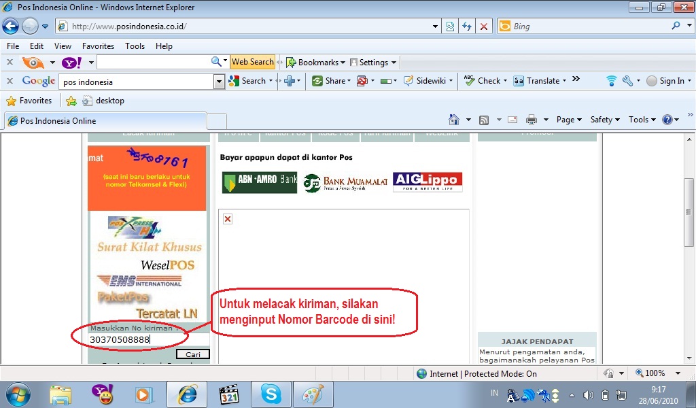Image resolution: width=696 pixels, height=408 pixels.
Task: Open the Help menu in the menu bar
Action: coord(164,46)
